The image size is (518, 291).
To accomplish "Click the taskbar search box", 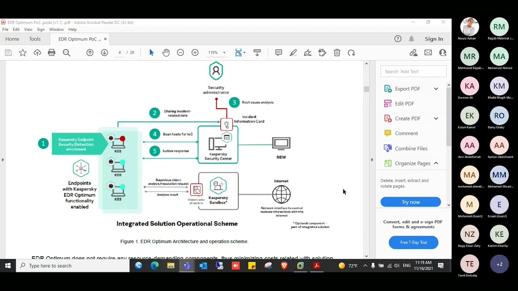I will [73, 266].
